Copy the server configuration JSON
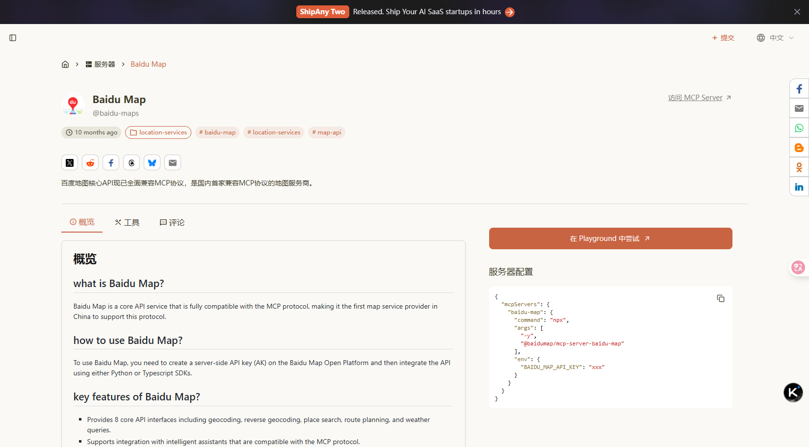The image size is (809, 447). click(x=721, y=298)
